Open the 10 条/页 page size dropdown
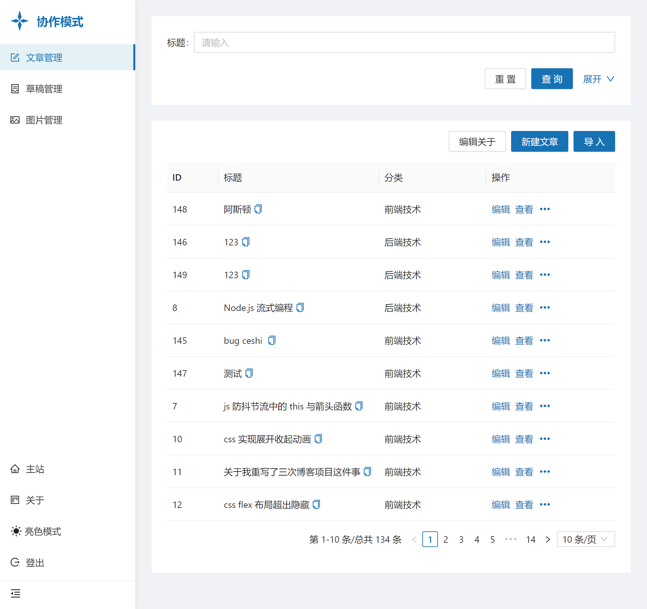Image resolution: width=647 pixels, height=609 pixels. (x=586, y=539)
